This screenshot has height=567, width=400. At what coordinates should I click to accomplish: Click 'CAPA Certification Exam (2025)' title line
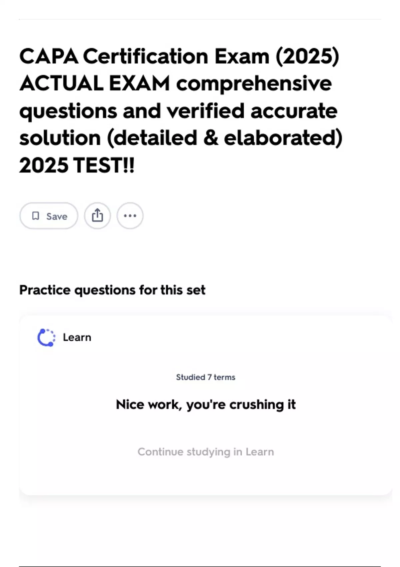pyautogui.click(x=179, y=56)
